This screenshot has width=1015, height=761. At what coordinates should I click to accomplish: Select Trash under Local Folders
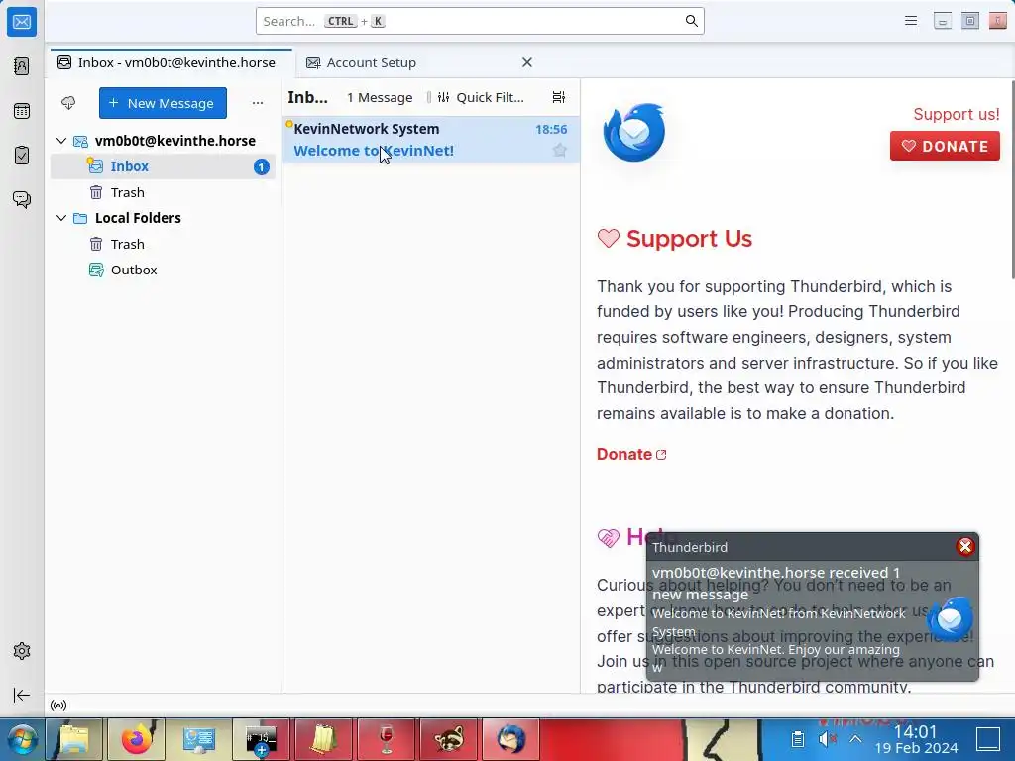click(164, 244)
